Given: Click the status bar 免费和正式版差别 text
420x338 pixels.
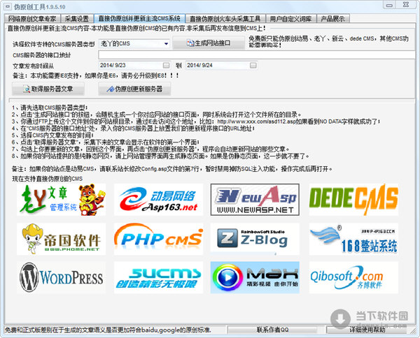Looking at the screenshot, I should click(108, 330).
